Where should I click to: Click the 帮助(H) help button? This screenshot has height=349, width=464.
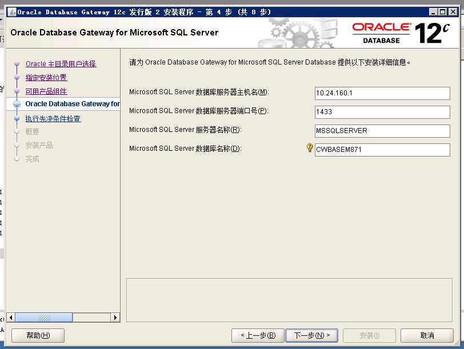(x=38, y=335)
